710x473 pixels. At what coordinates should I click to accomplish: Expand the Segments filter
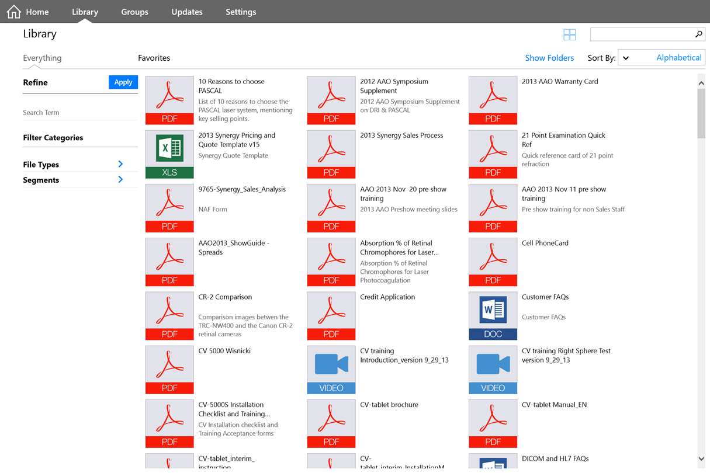[120, 180]
